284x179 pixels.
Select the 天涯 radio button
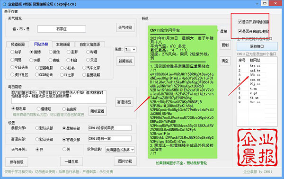tap(92, 60)
